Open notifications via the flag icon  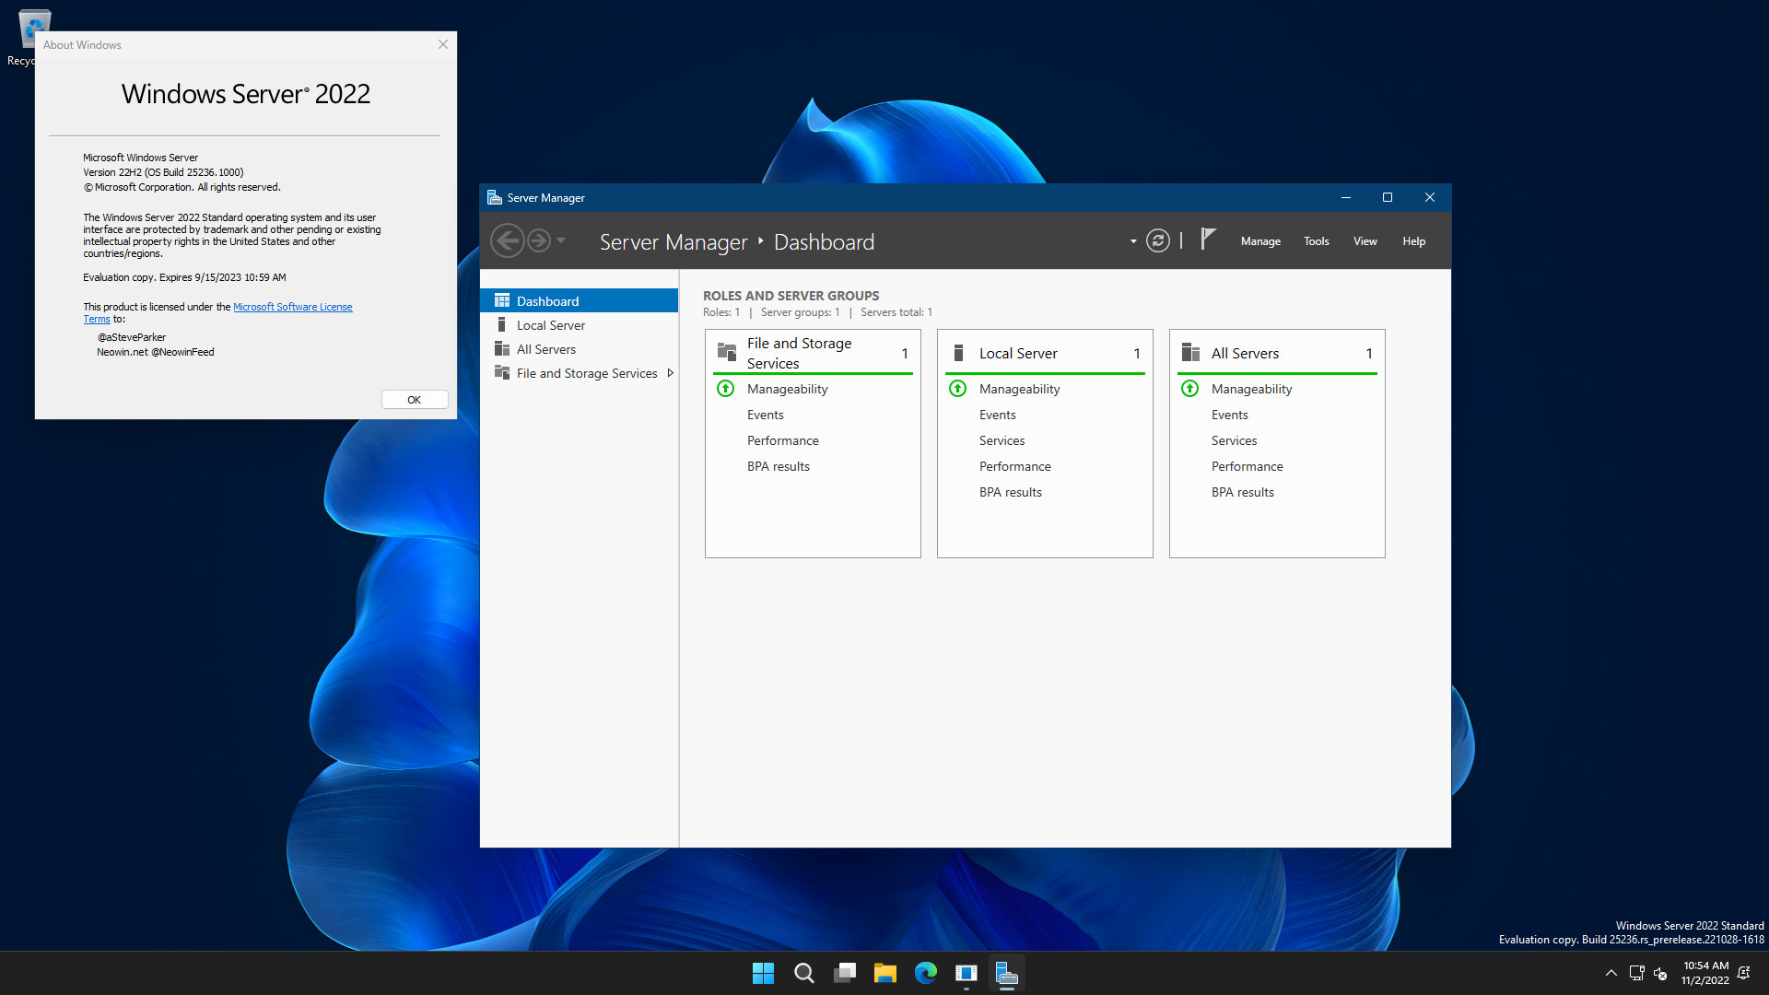(x=1208, y=240)
